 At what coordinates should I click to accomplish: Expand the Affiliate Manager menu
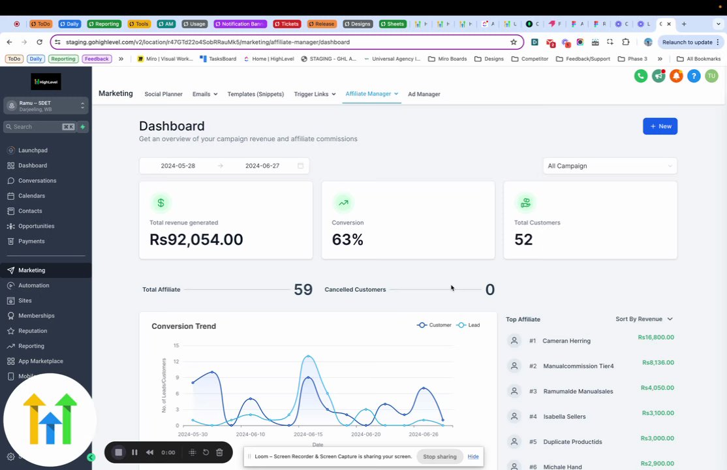tap(372, 94)
